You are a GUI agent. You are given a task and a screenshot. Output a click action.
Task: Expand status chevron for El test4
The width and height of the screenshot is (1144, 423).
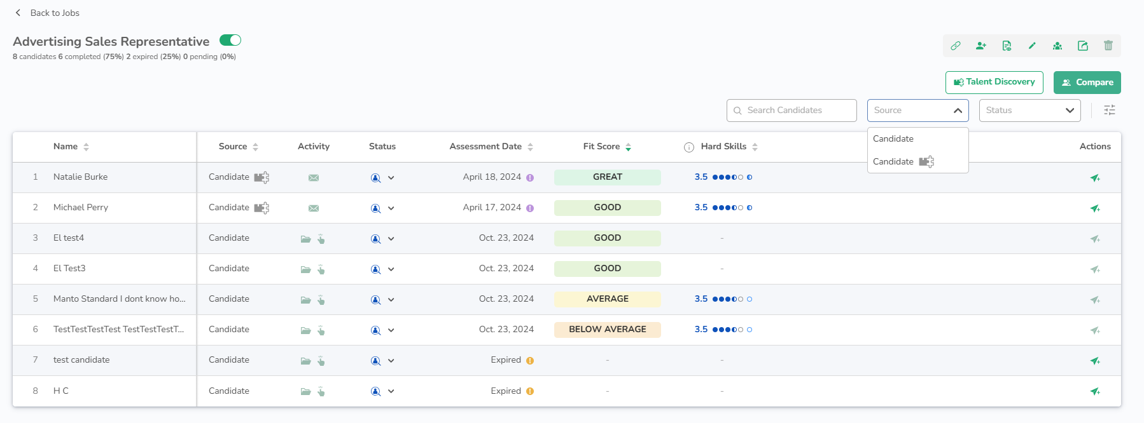click(x=391, y=239)
